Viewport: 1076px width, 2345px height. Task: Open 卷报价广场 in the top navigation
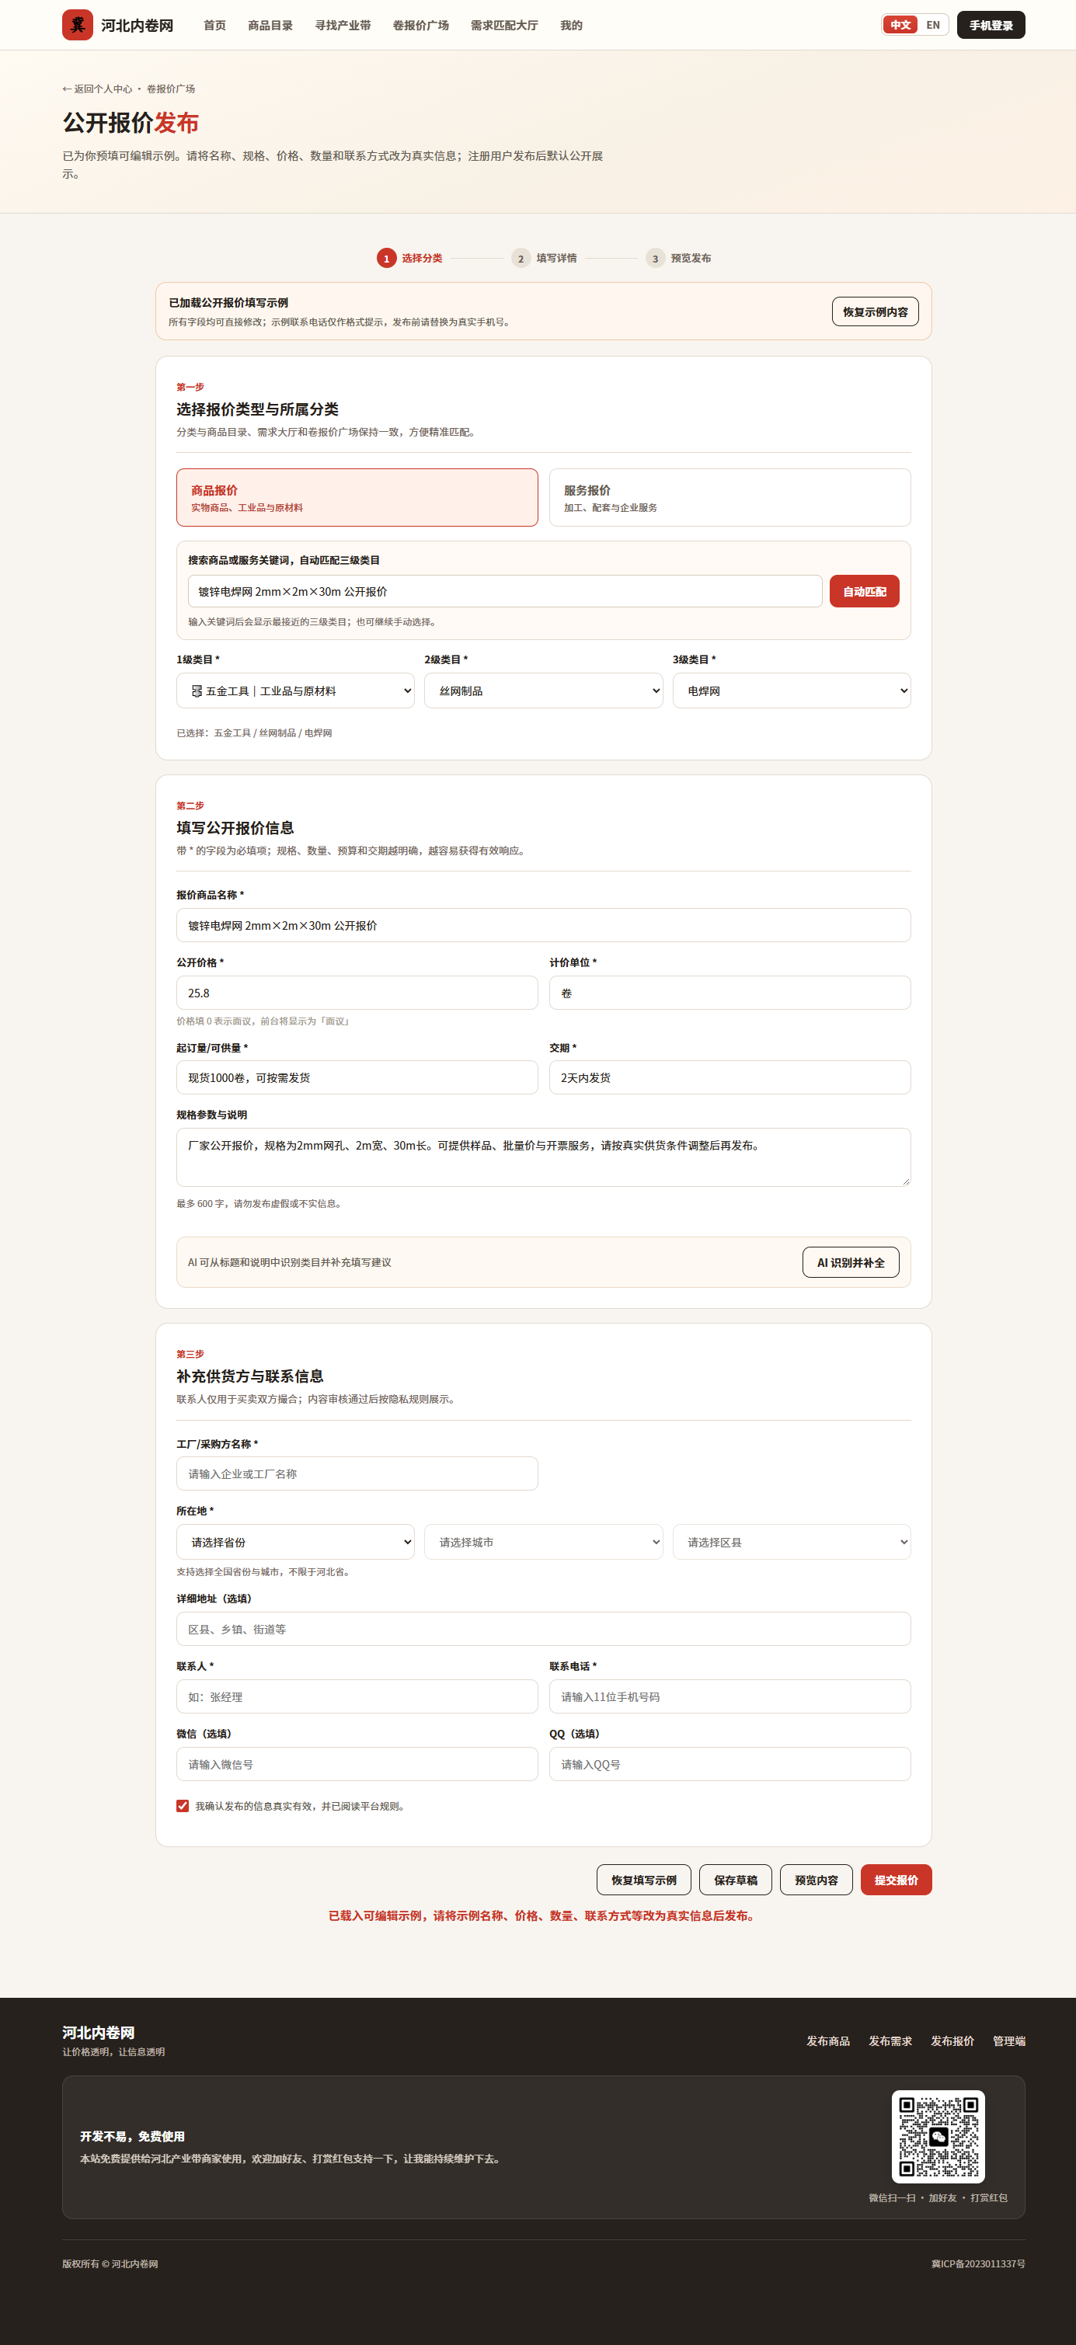[x=420, y=25]
